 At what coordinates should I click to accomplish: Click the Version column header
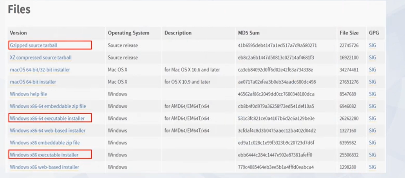coord(18,33)
